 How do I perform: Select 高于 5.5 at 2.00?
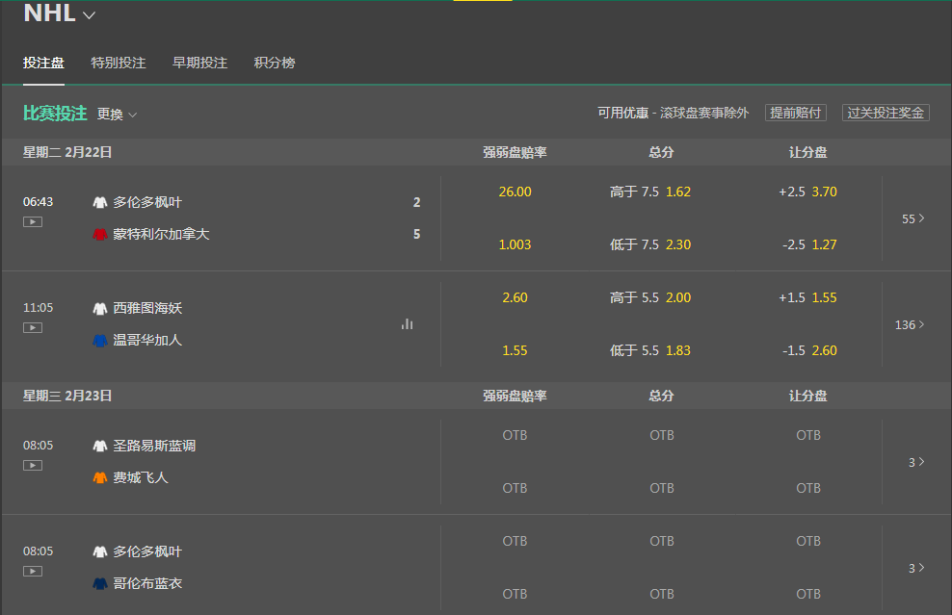tap(650, 297)
